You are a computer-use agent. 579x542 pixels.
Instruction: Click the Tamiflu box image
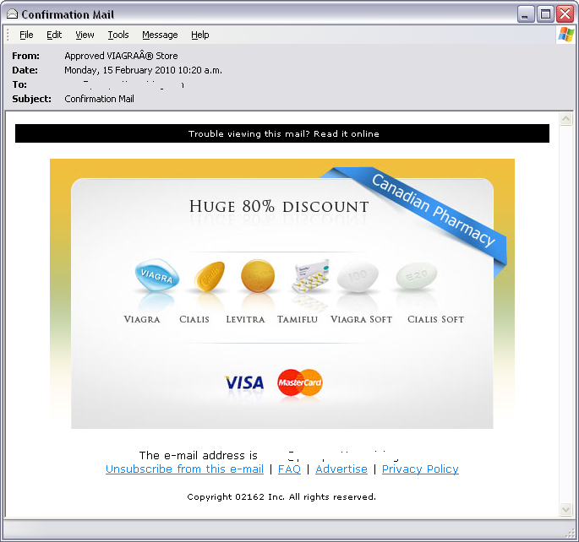tap(310, 276)
